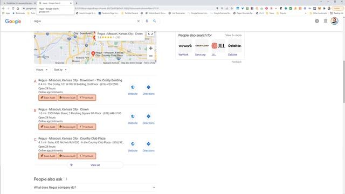Reload the page with the refresh icon
The height and width of the screenshot is (194, 345).
tap(13, 9)
